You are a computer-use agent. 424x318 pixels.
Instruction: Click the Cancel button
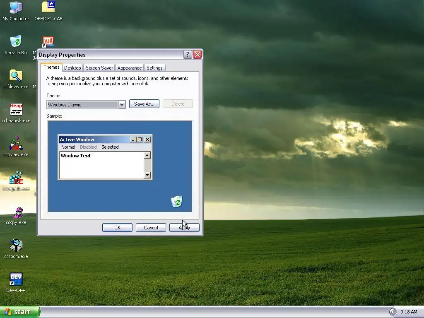pyautogui.click(x=151, y=227)
